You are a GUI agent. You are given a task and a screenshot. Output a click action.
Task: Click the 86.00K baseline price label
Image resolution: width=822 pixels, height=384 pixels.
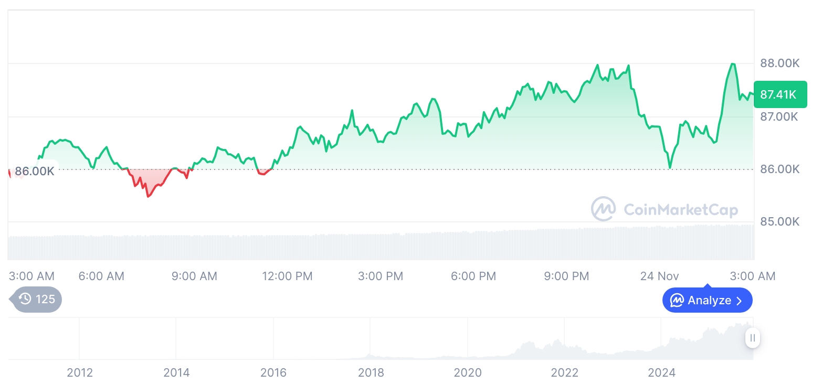(34, 171)
